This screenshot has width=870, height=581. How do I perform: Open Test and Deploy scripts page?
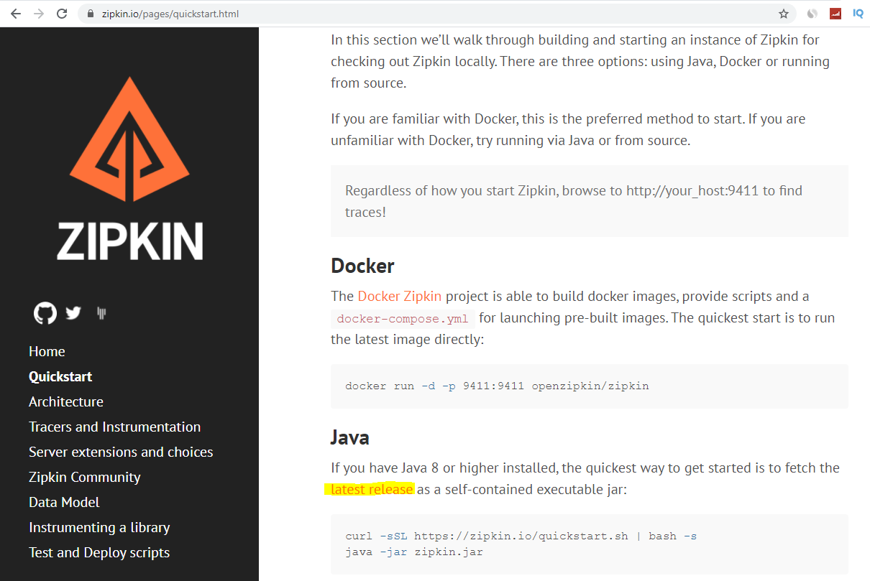(x=99, y=552)
